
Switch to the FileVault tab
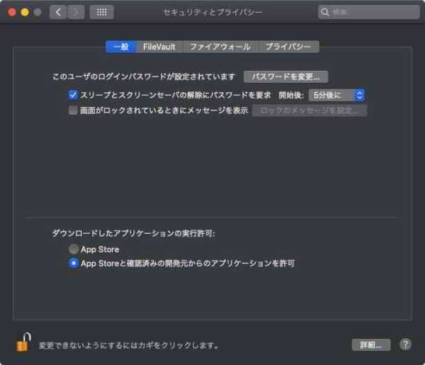(159, 47)
